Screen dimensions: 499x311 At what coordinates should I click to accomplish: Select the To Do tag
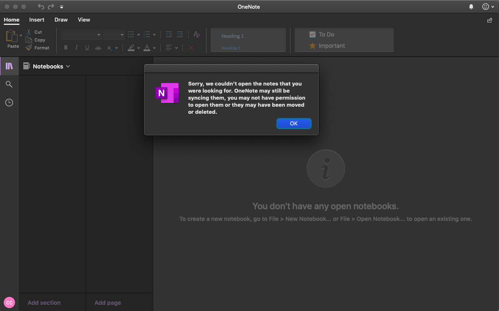point(322,34)
